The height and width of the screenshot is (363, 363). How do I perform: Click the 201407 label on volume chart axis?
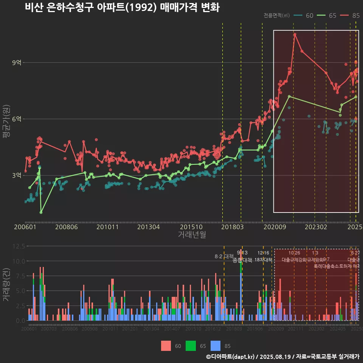[172, 329]
